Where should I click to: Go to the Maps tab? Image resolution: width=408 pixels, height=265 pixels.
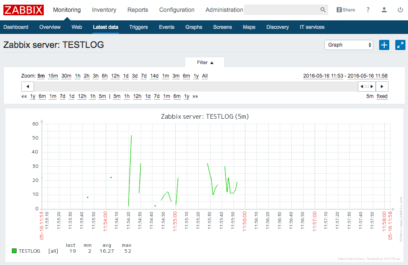click(x=249, y=27)
